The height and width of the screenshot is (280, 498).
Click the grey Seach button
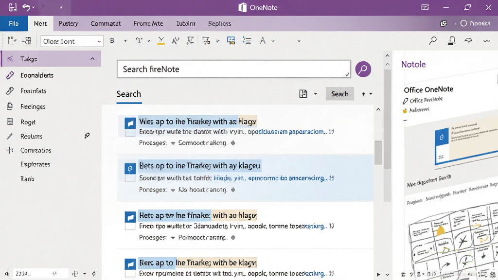point(340,94)
